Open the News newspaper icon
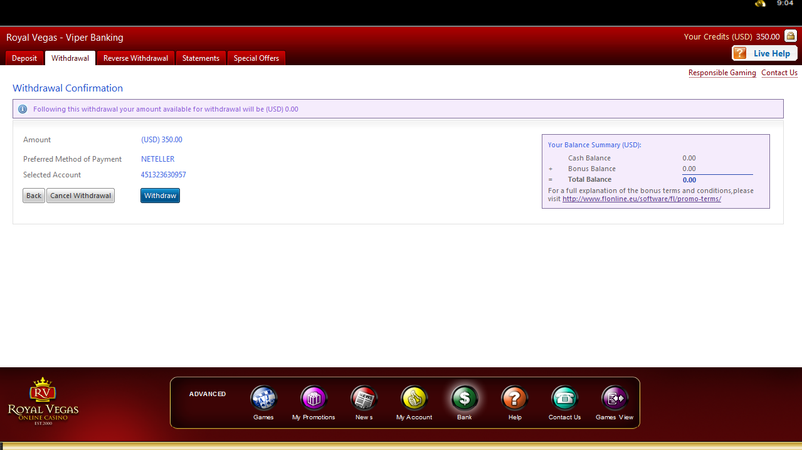802x450 pixels. point(364,399)
